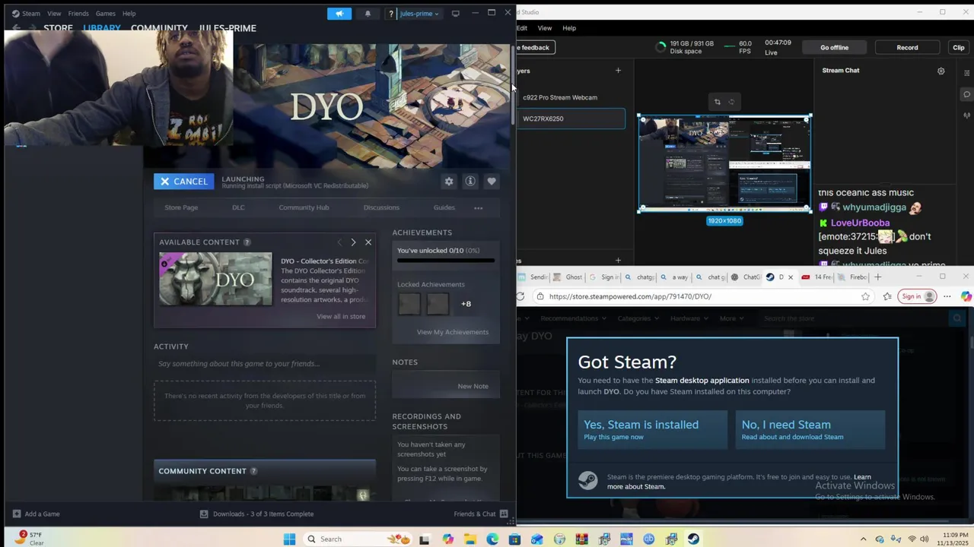
Task: Click the rotate tool above preview
Action: tap(731, 102)
